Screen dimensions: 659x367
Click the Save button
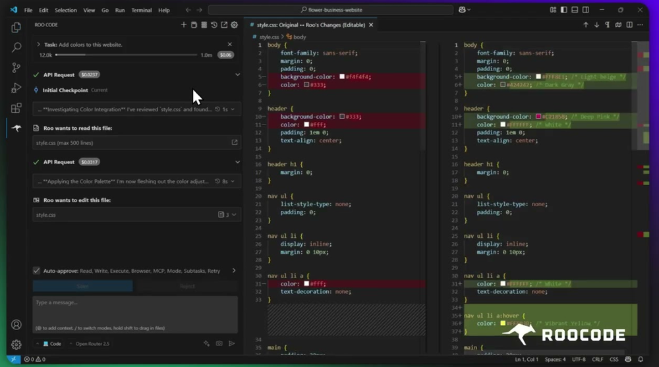(x=83, y=286)
